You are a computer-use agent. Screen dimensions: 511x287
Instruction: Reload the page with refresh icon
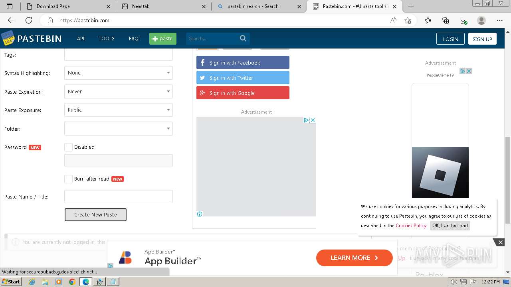pos(29,20)
